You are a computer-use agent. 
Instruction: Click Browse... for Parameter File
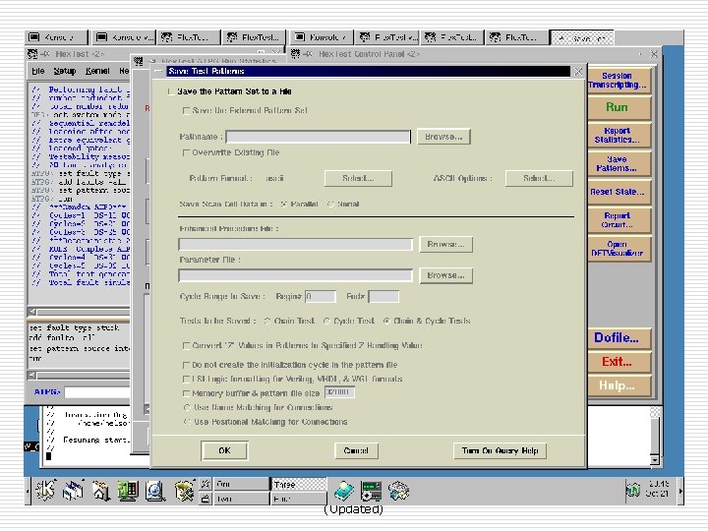click(x=445, y=275)
